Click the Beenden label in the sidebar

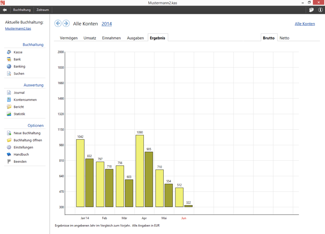tap(20, 162)
